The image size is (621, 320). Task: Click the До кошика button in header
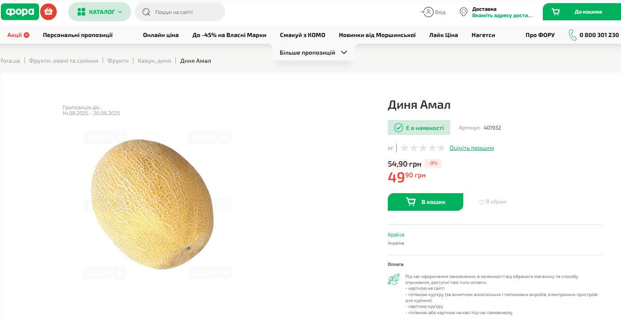click(x=581, y=12)
